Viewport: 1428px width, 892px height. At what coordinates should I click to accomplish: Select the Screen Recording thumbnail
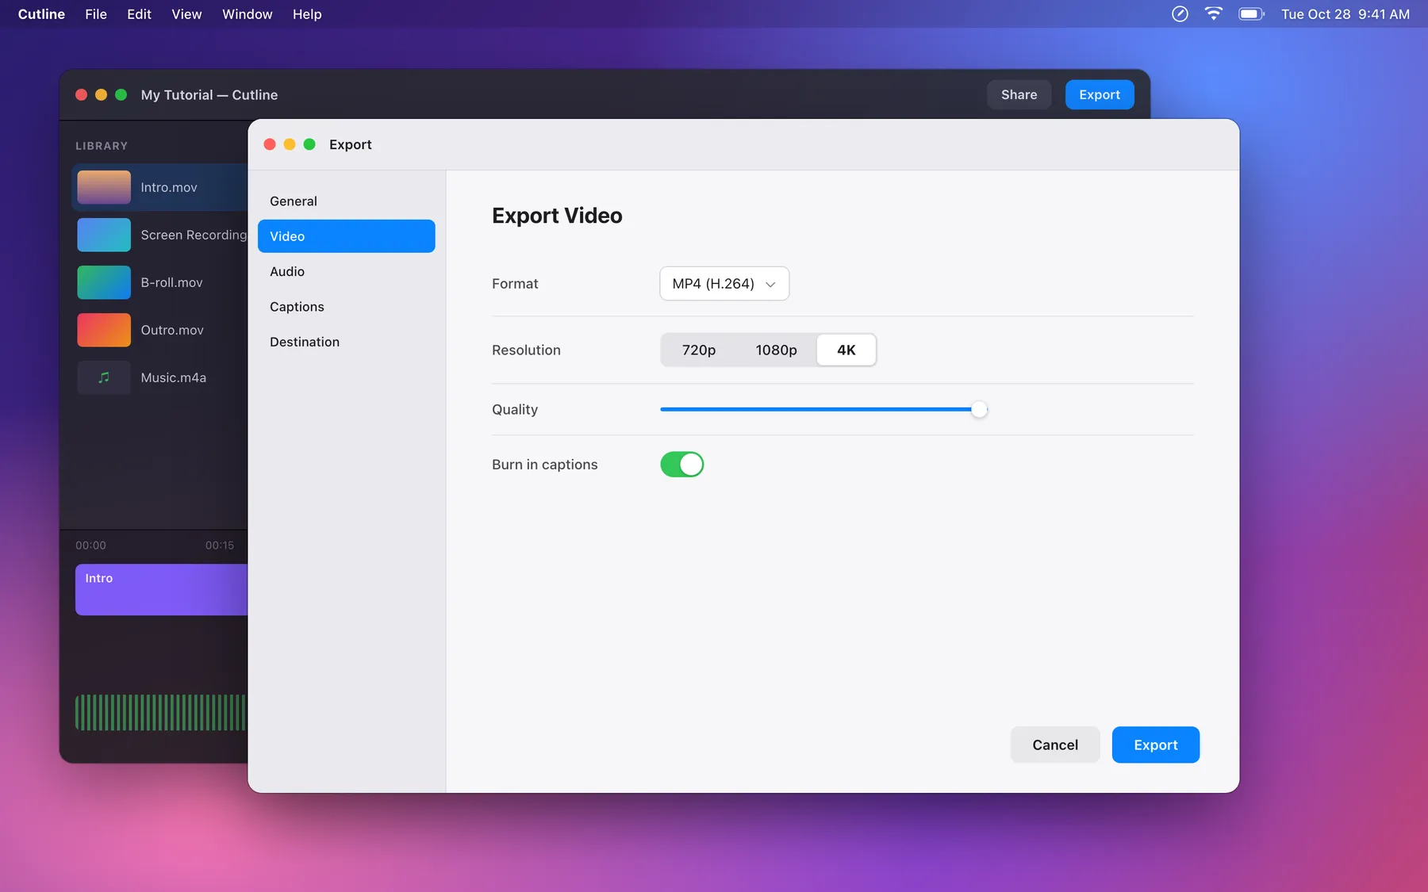click(104, 235)
